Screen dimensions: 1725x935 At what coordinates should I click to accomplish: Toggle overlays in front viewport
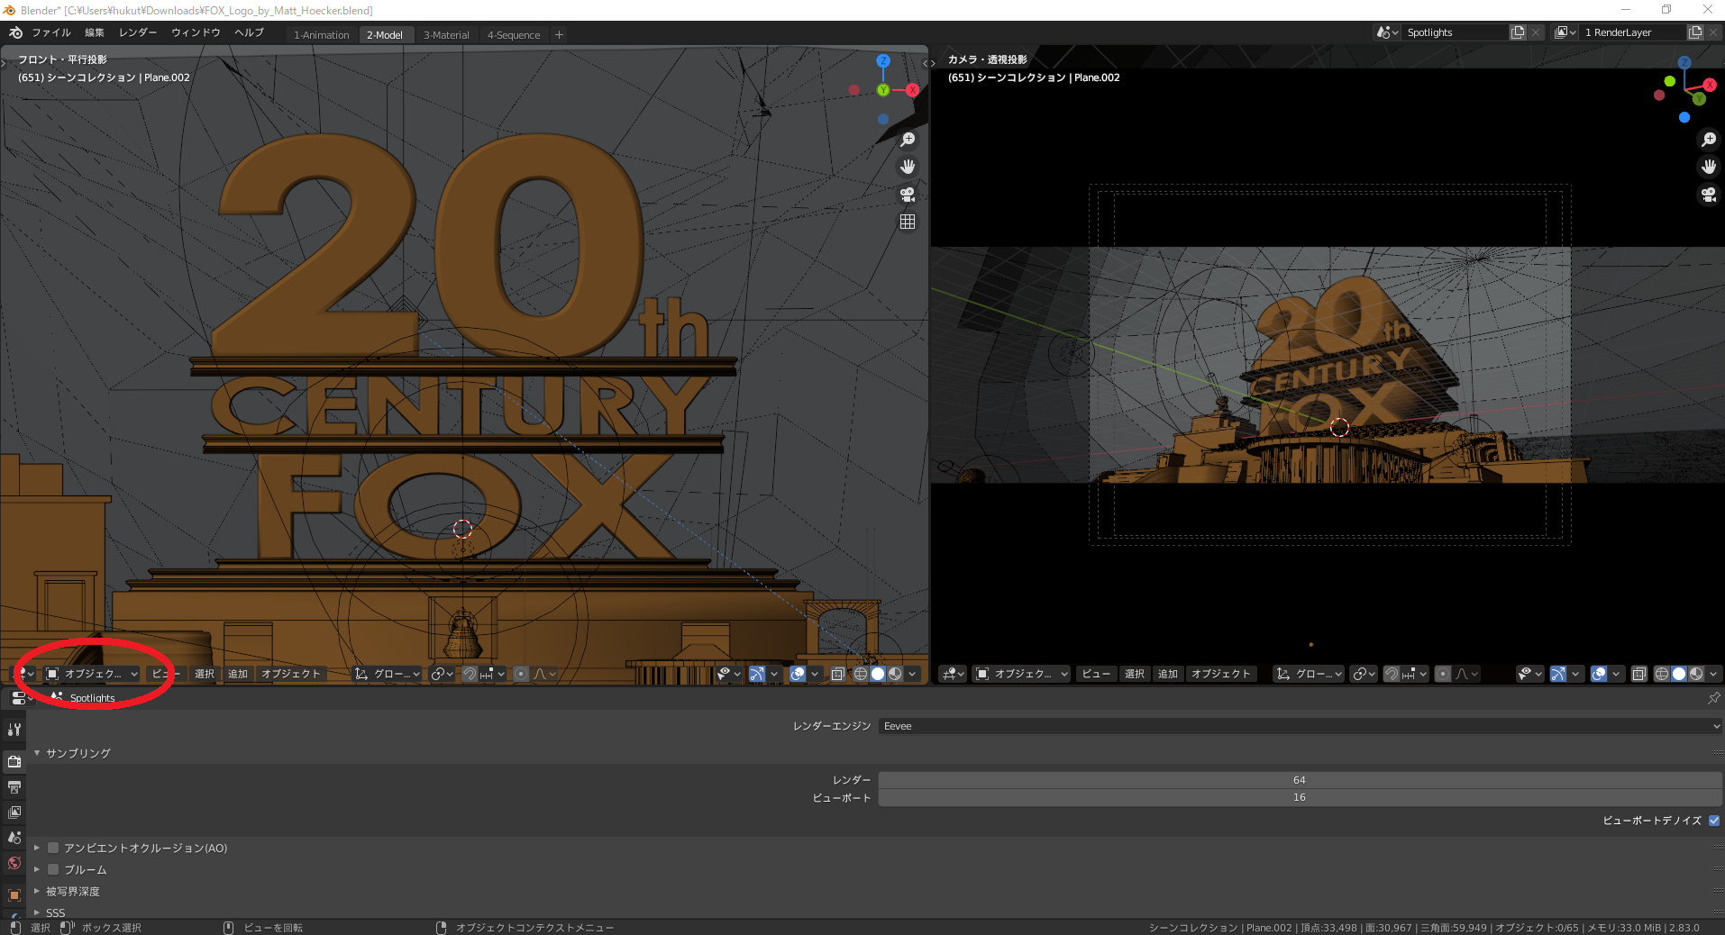pyautogui.click(x=798, y=674)
